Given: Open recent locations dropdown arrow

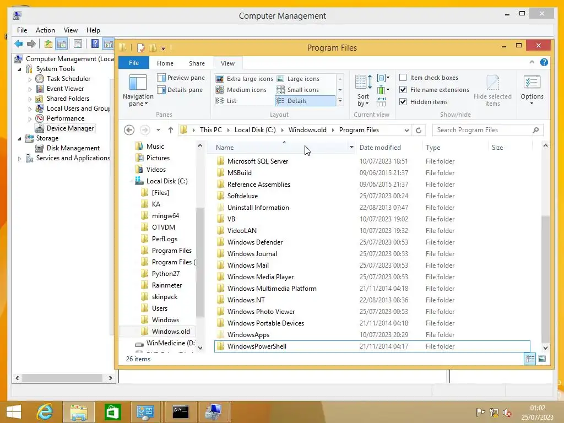Looking at the screenshot, I should 158,130.
